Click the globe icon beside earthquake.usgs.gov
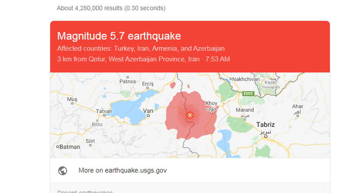Viewport: 361px width, 193px height. click(x=63, y=171)
